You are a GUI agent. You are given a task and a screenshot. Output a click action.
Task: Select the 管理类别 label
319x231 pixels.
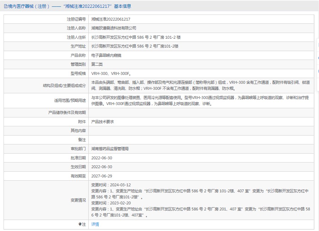click(x=78, y=64)
